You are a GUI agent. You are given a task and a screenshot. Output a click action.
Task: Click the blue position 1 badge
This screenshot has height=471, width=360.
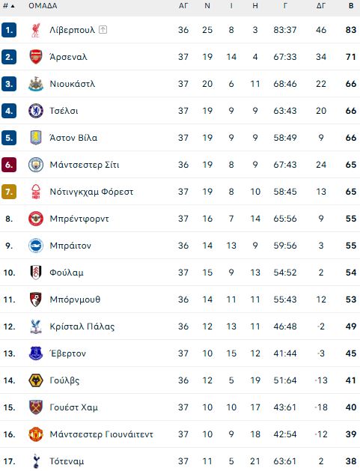point(9,30)
